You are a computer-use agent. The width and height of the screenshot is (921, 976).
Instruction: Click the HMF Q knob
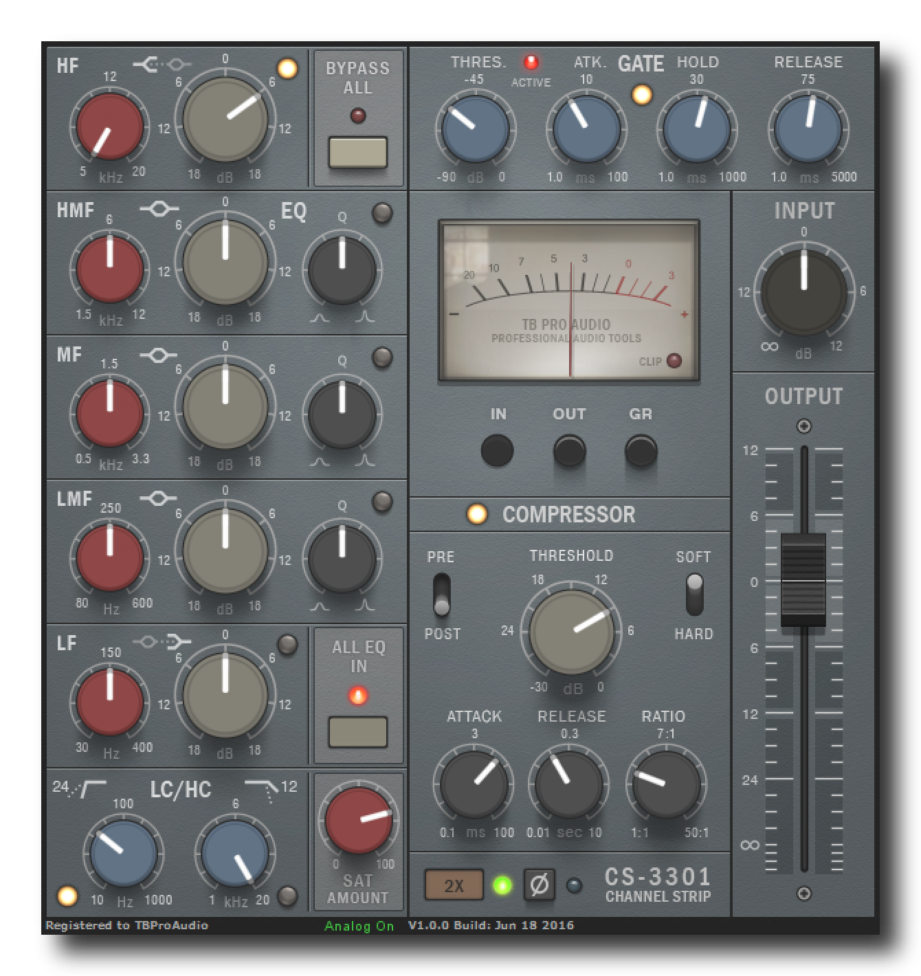point(342,269)
